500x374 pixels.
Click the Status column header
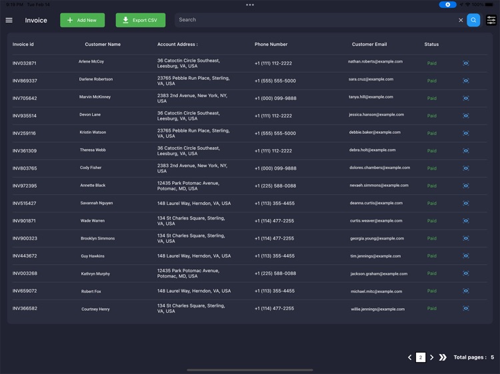pyautogui.click(x=431, y=44)
